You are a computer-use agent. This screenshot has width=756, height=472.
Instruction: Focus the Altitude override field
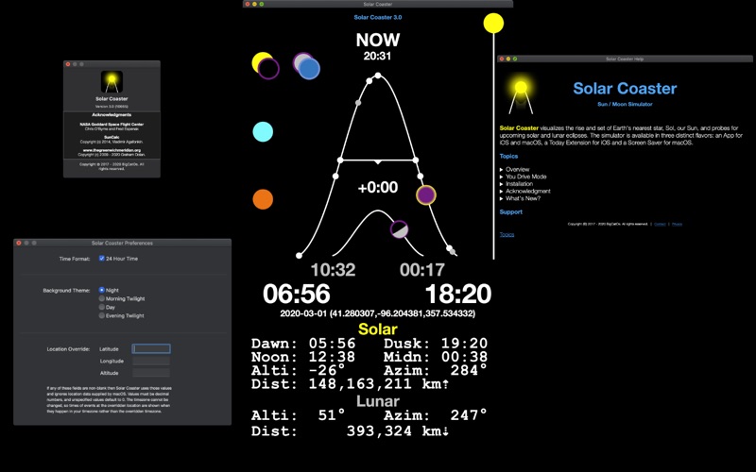[151, 373]
